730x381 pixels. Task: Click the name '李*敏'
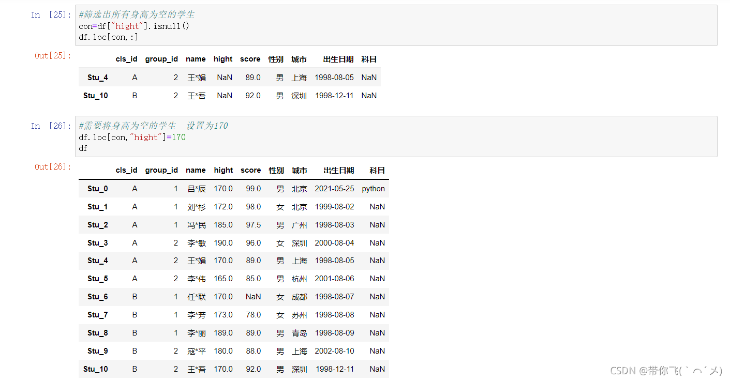click(x=197, y=243)
